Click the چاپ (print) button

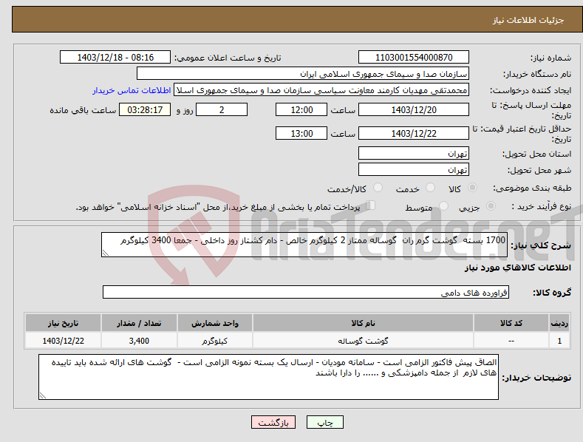(x=324, y=423)
